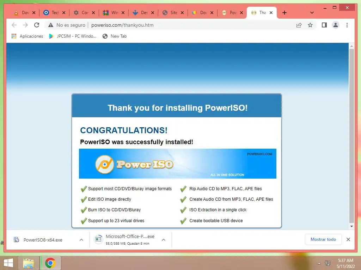Expand the tab search dropdown arrow
Screen dimensions: 361x270
click(x=312, y=13)
